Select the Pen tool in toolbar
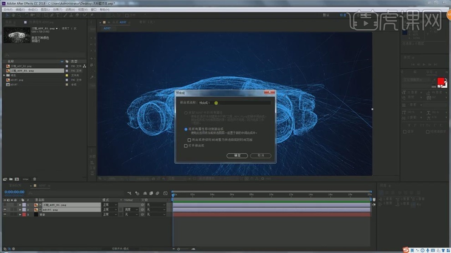The width and height of the screenshot is (451, 253). coord(51,15)
